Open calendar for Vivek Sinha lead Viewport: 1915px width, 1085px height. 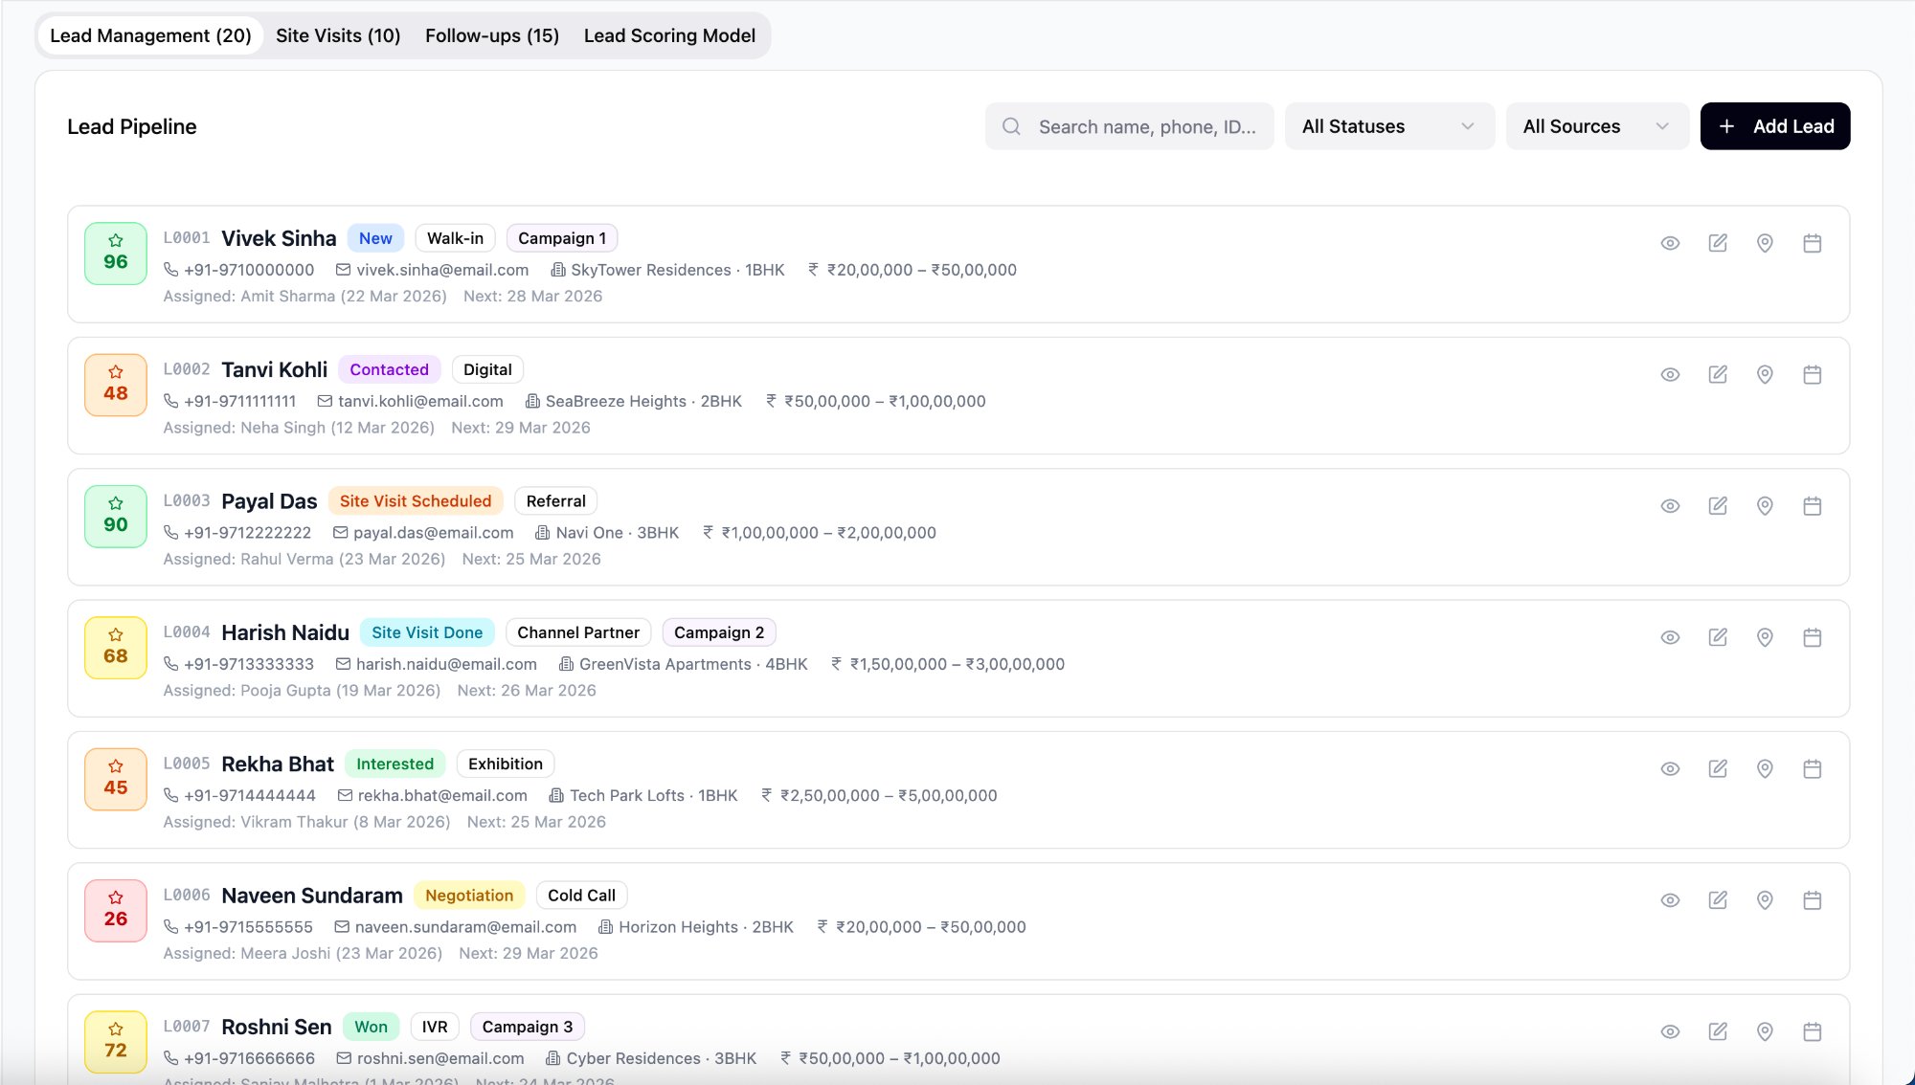point(1812,243)
